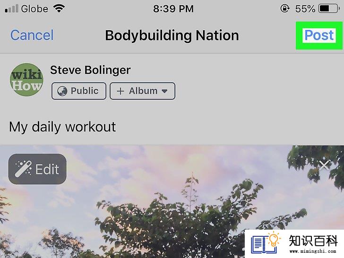
Task: Tap the cellular signal bars
Action: point(11,9)
